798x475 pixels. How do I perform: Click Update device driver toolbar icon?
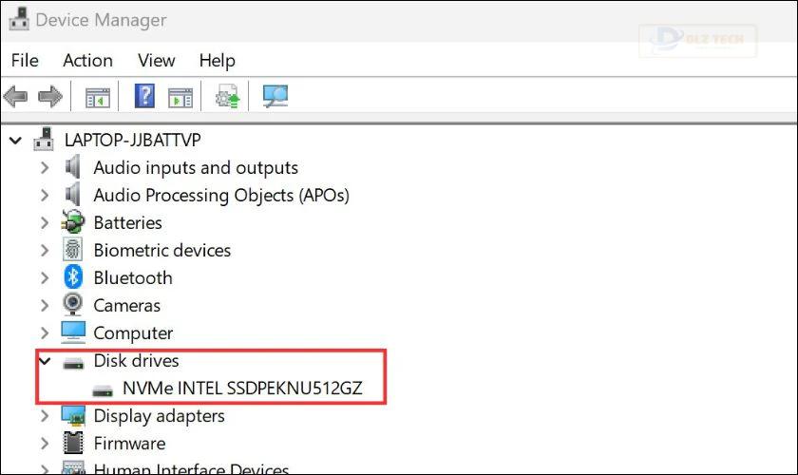(227, 96)
